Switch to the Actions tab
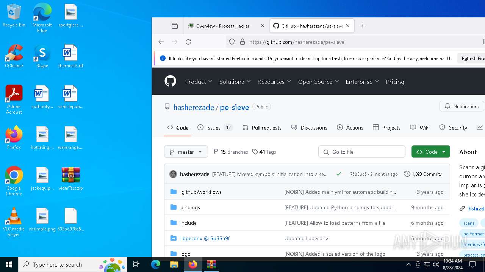The image size is (485, 272). click(x=350, y=128)
